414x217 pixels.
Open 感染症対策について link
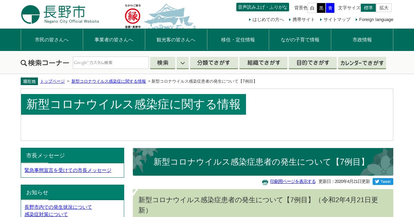click(46, 214)
